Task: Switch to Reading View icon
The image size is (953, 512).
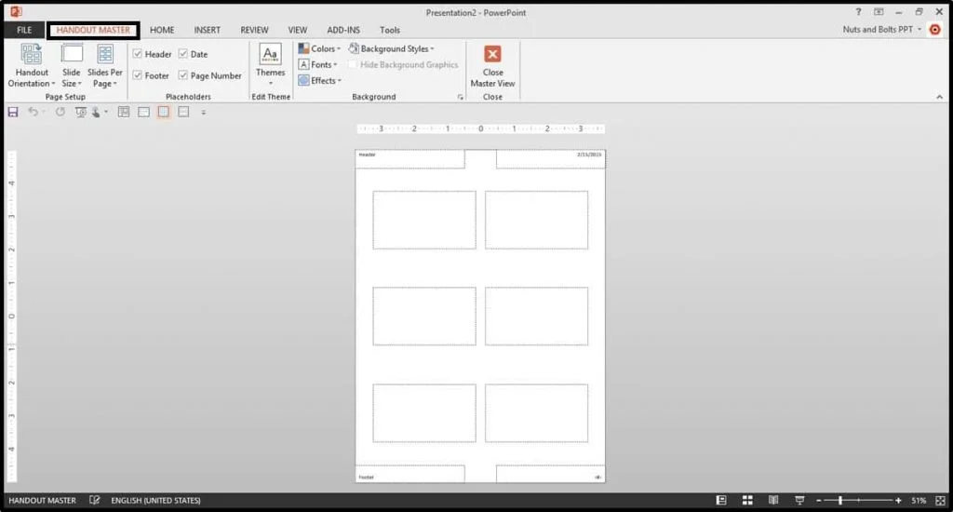Action: pyautogui.click(x=773, y=500)
